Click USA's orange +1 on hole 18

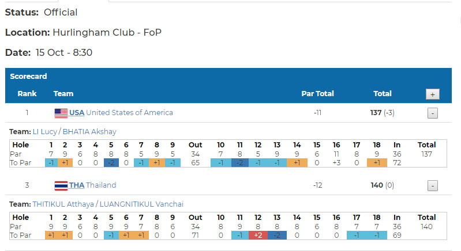click(376, 163)
